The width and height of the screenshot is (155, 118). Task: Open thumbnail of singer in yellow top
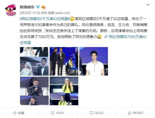64,91
